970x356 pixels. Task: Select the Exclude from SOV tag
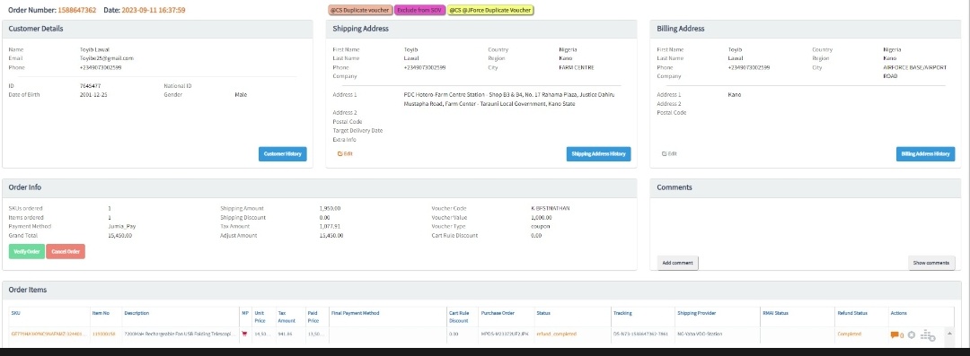pos(419,10)
